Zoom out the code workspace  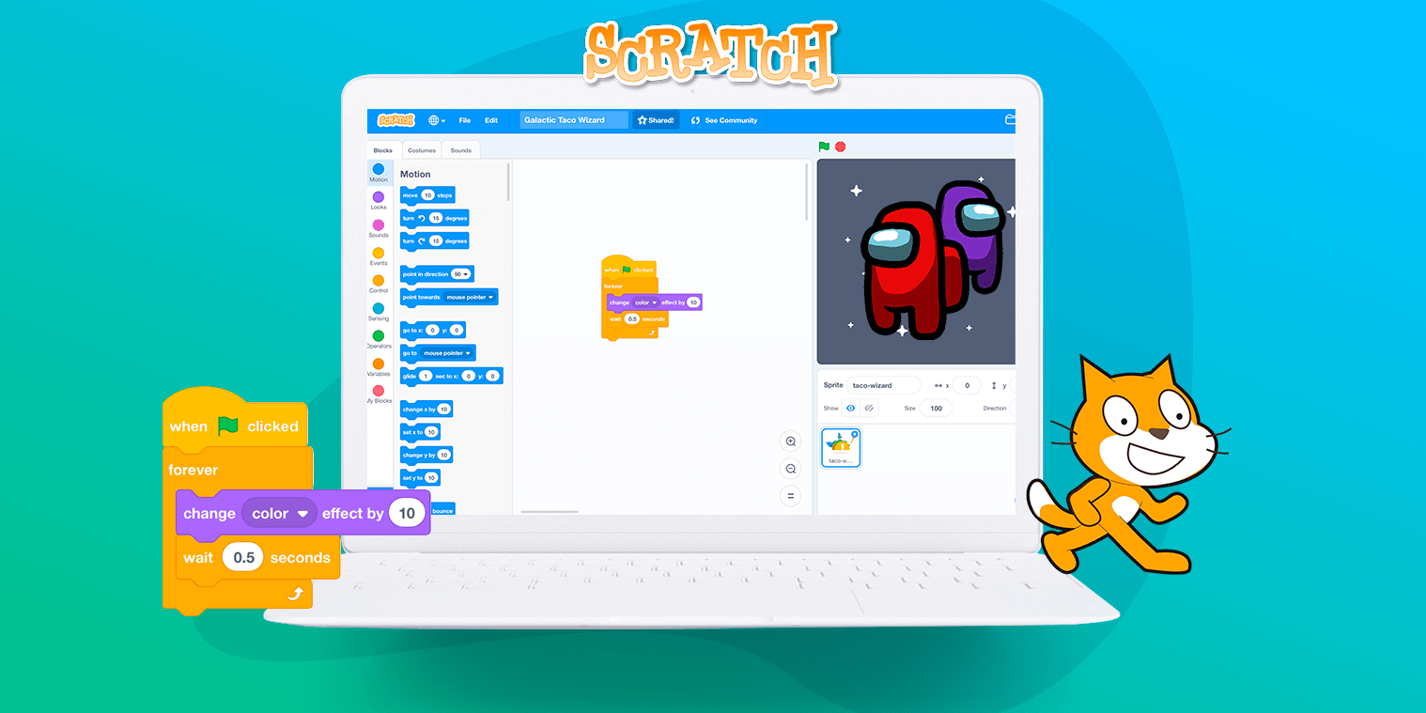click(x=790, y=469)
